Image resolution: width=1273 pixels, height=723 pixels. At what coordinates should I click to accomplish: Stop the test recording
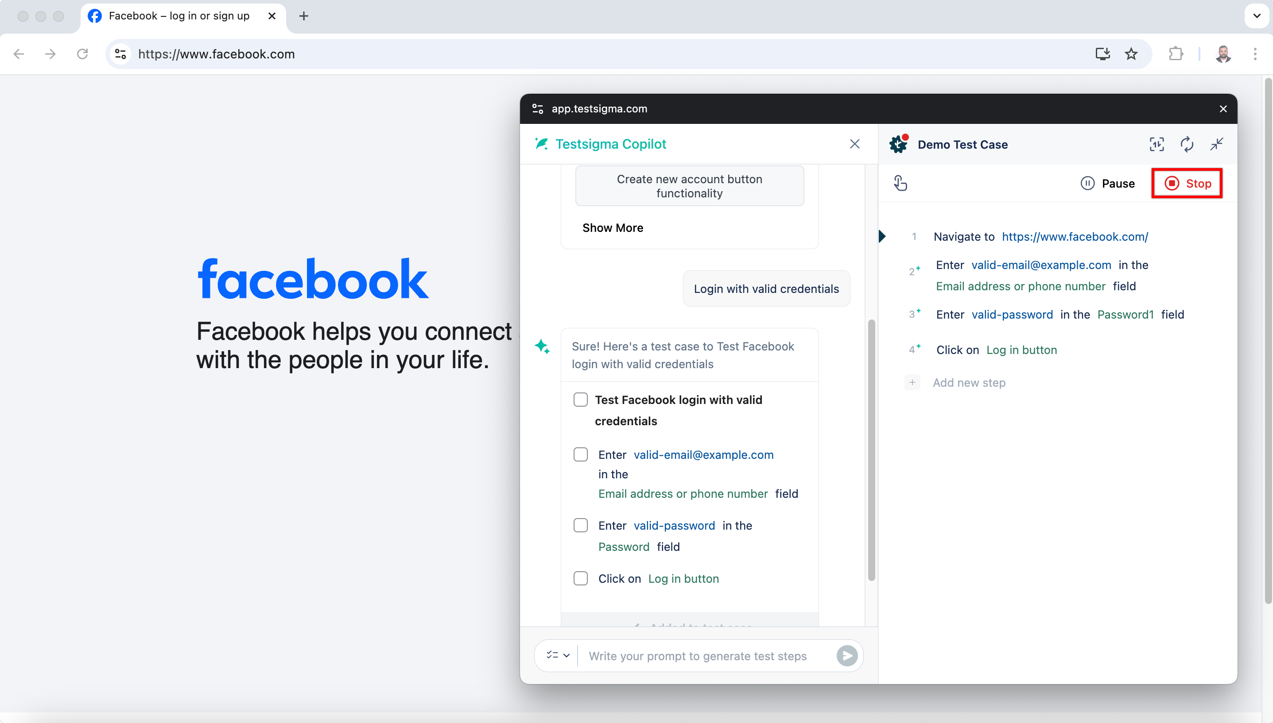pos(1187,184)
